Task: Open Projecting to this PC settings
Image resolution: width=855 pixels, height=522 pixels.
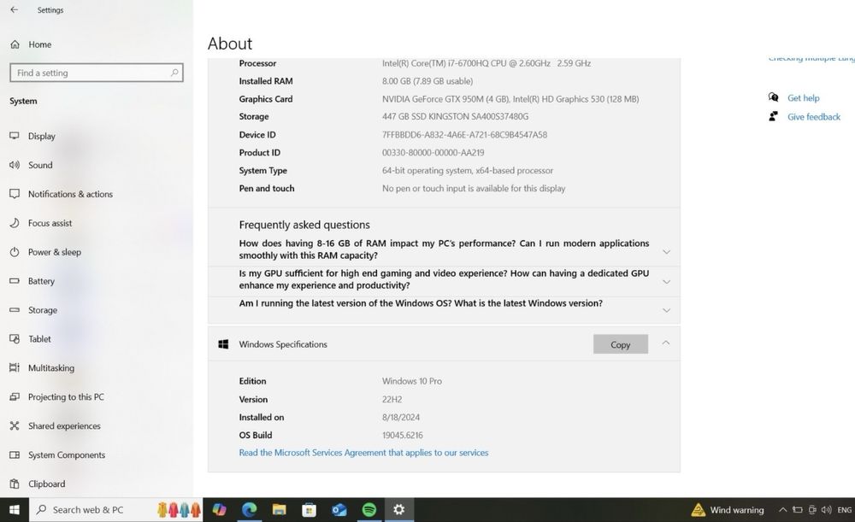Action: pos(66,396)
